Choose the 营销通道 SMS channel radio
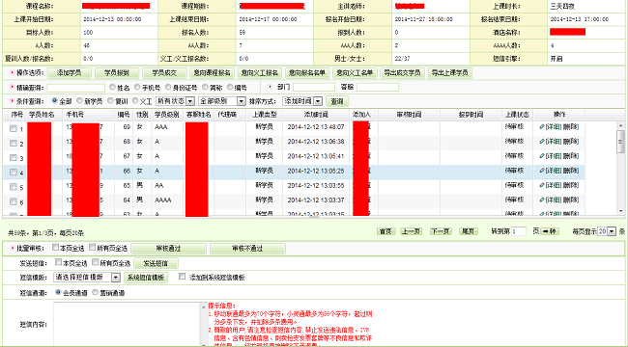The height and width of the screenshot is (347, 628). tap(96, 292)
